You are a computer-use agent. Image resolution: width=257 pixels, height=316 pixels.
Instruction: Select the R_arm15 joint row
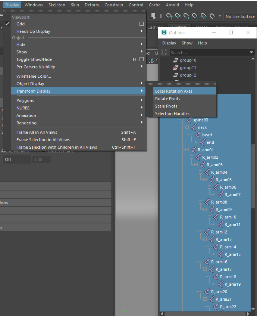pos(205,254)
